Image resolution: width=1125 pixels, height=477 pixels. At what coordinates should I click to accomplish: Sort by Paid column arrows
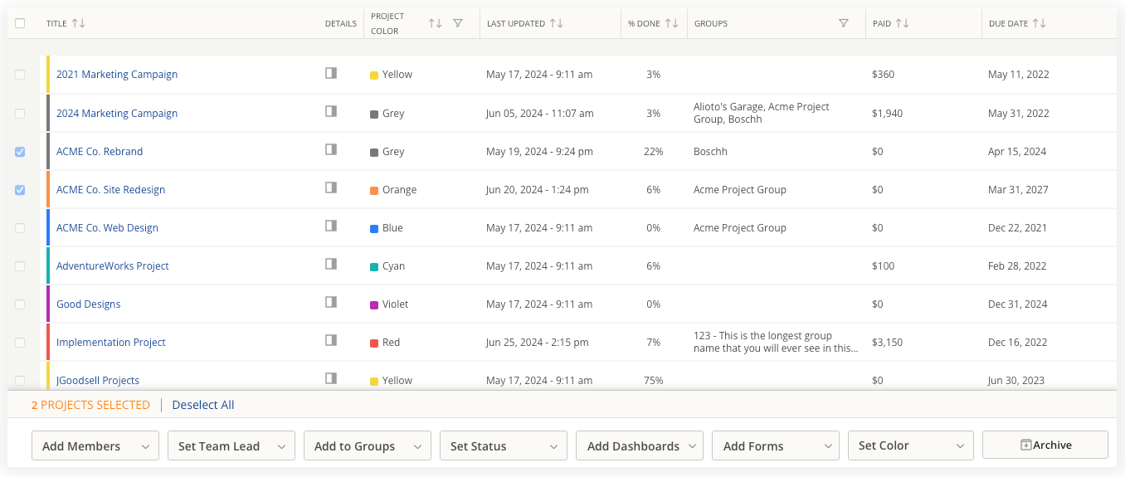tap(903, 23)
